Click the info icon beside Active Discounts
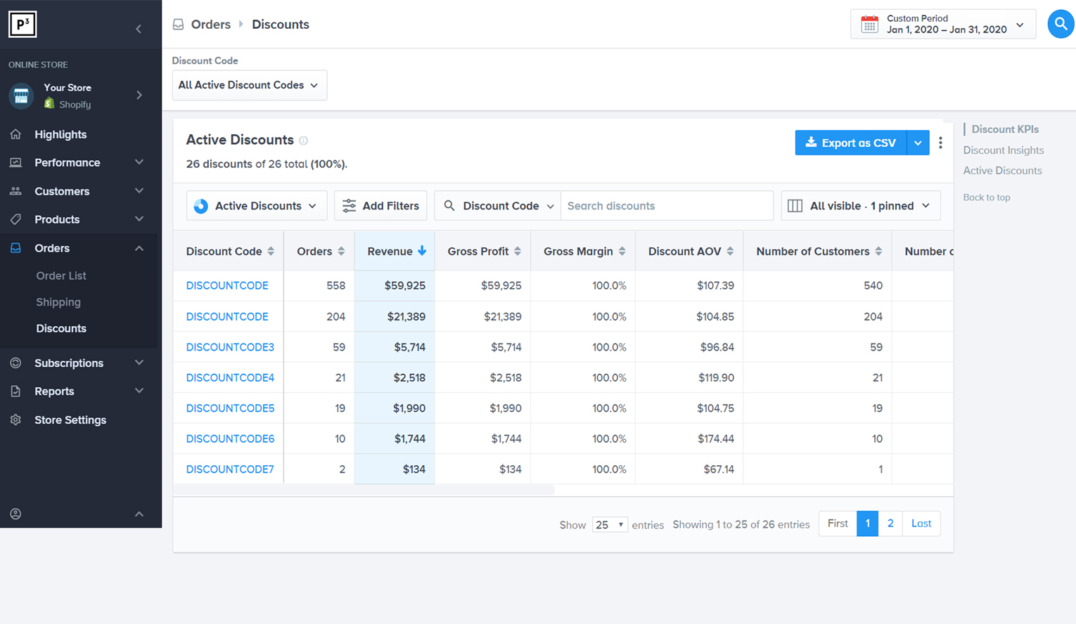The height and width of the screenshot is (624, 1076). point(304,141)
